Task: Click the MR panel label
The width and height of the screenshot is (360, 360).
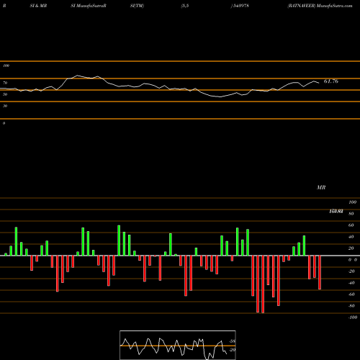Action: point(321,187)
